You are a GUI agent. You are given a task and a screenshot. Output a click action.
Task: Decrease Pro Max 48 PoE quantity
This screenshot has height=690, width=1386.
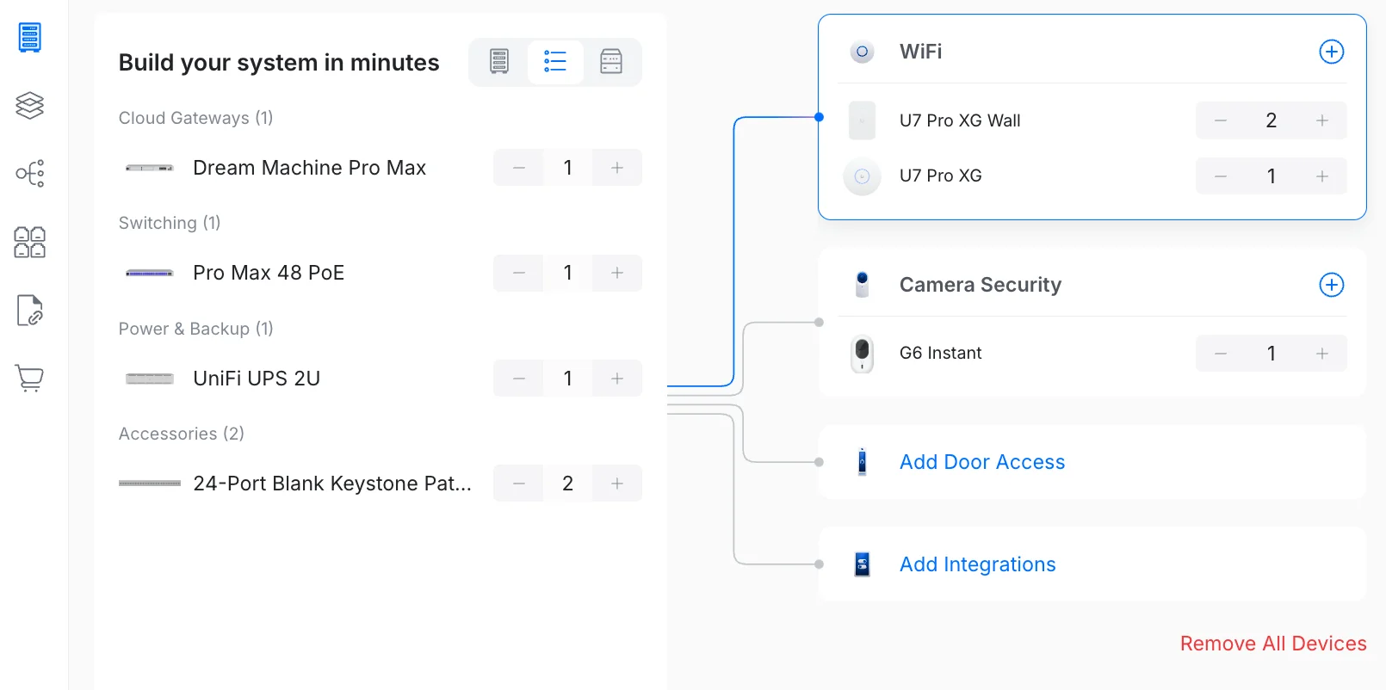[x=518, y=273]
